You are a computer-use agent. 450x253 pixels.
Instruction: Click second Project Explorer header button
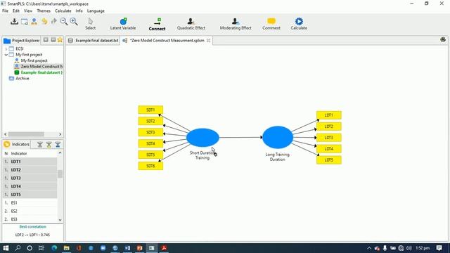53,40
